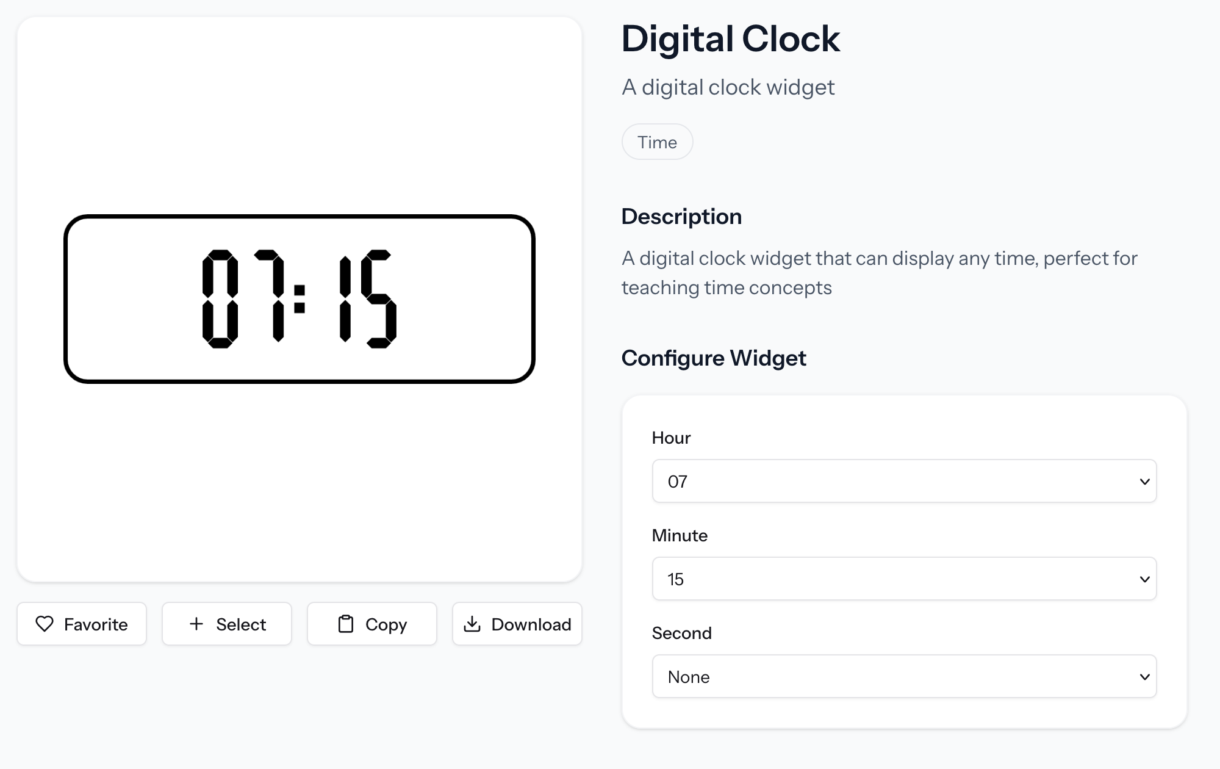This screenshot has width=1220, height=769.
Task: Click the plus icon on the Select button
Action: point(196,624)
